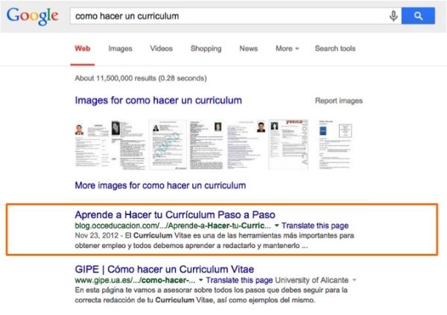Expand the arrow next to blog.occeducacion.com URL

tap(276, 226)
